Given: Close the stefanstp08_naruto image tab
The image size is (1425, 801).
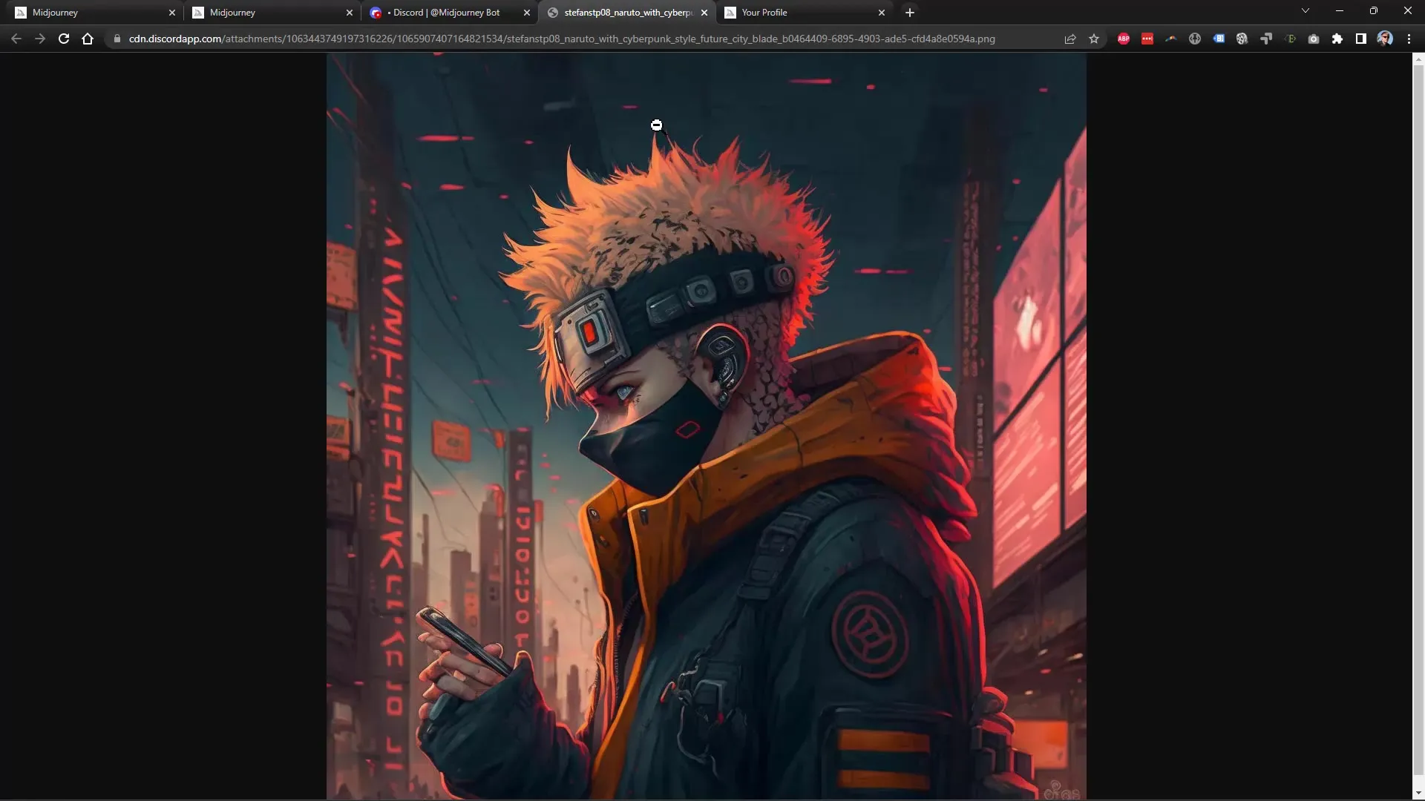Looking at the screenshot, I should [x=704, y=13].
